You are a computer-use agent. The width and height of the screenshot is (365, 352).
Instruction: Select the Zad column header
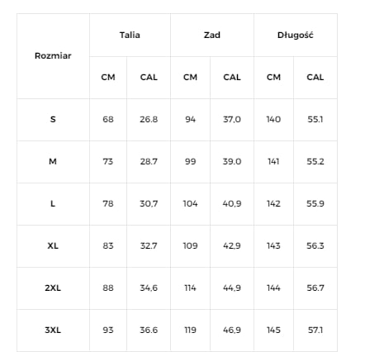(212, 35)
